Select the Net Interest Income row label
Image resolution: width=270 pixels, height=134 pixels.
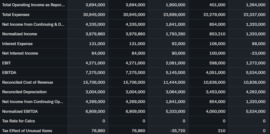pyautogui.click(x=20, y=53)
